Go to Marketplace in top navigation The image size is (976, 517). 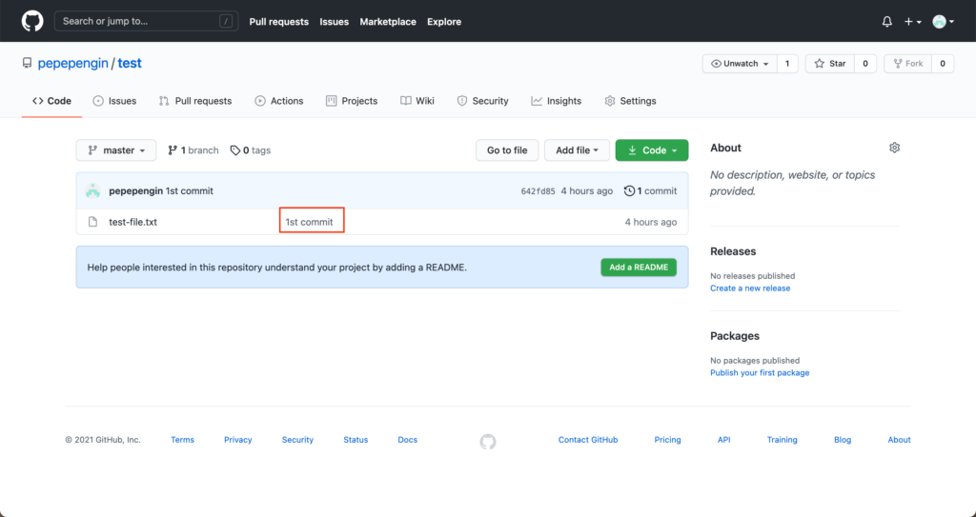click(x=388, y=22)
